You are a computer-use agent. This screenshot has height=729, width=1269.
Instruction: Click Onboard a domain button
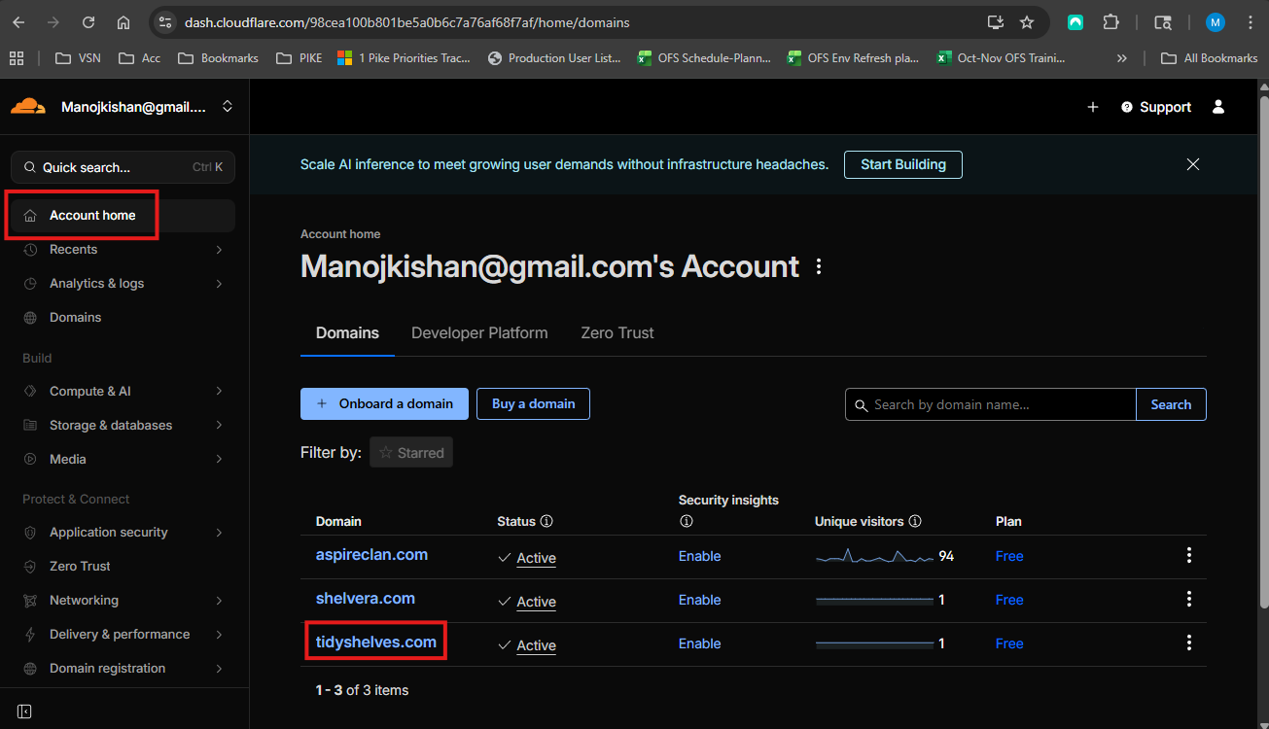point(384,404)
